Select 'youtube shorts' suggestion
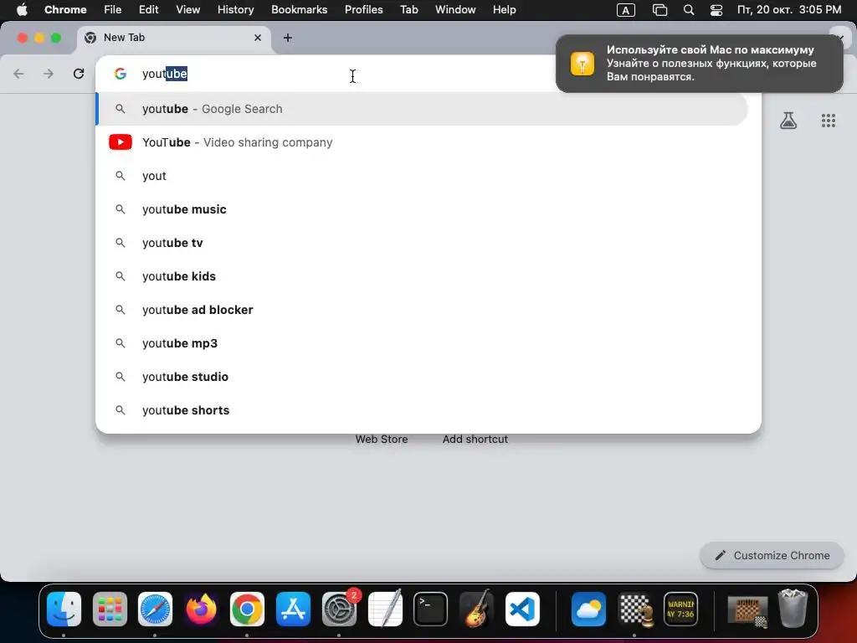The image size is (857, 643). [x=422, y=410]
